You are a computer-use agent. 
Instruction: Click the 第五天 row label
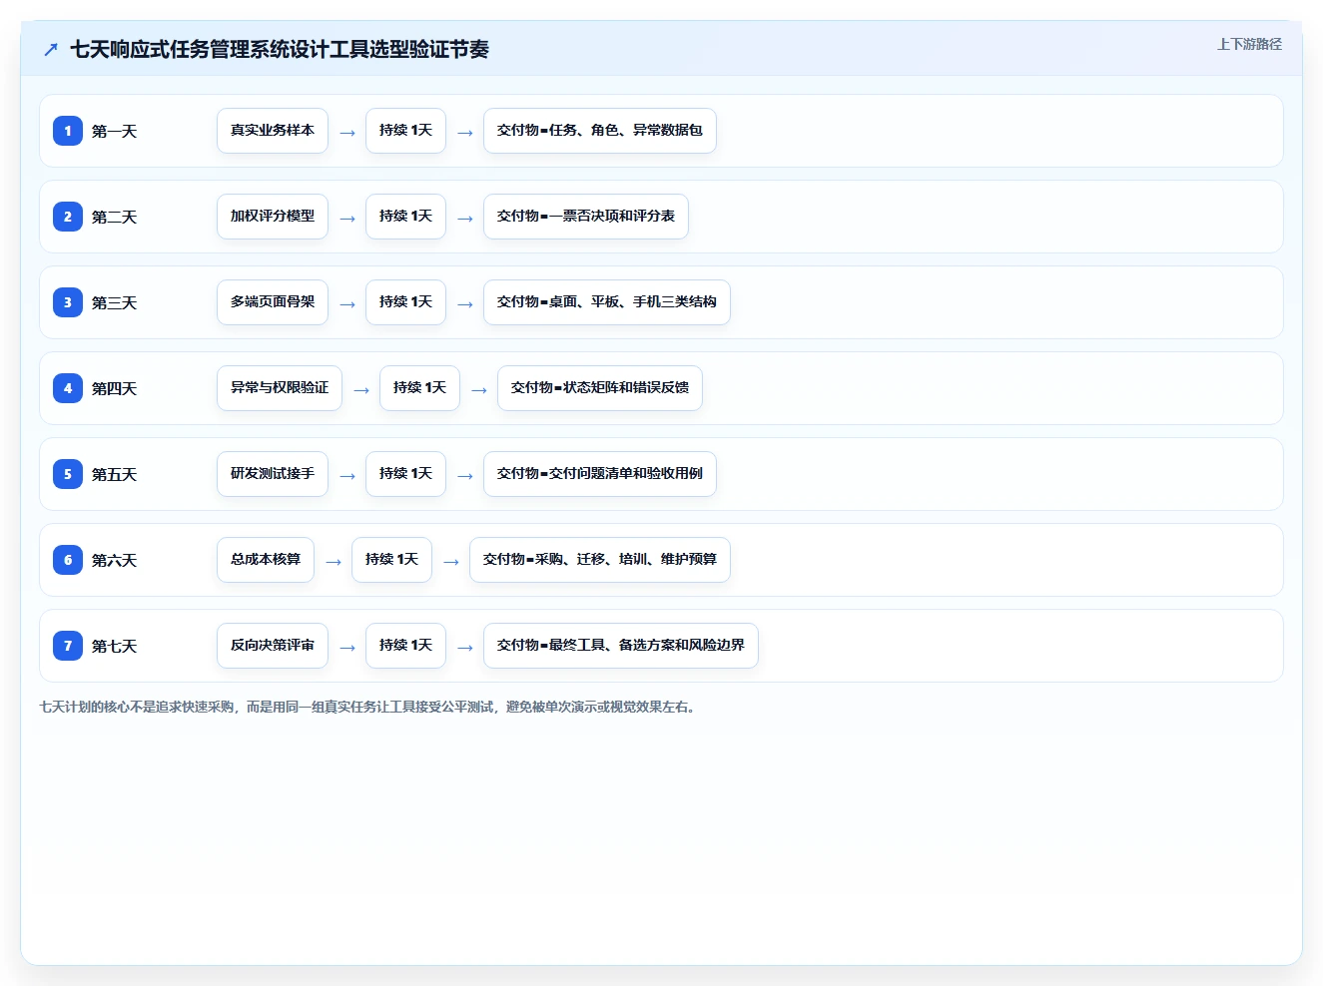(114, 474)
